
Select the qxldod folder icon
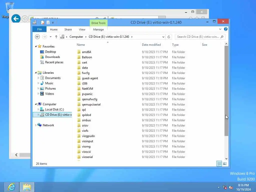(79, 115)
